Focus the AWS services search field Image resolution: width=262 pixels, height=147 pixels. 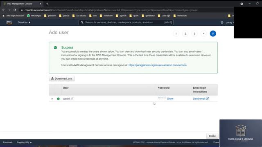[x=126, y=22]
